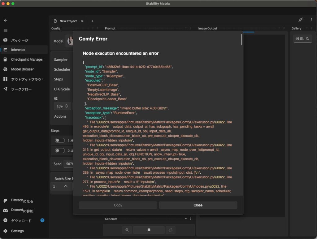Expand the Gallery panel dropdown arrow

pos(307,28)
